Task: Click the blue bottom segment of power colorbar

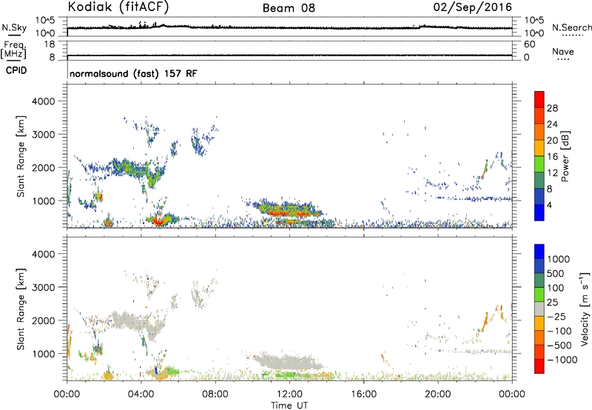Action: coord(539,212)
